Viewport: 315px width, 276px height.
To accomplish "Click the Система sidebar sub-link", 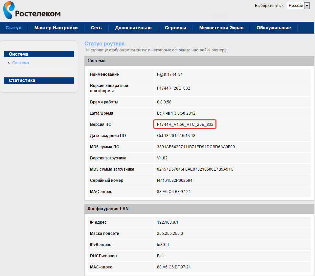I will coord(20,63).
